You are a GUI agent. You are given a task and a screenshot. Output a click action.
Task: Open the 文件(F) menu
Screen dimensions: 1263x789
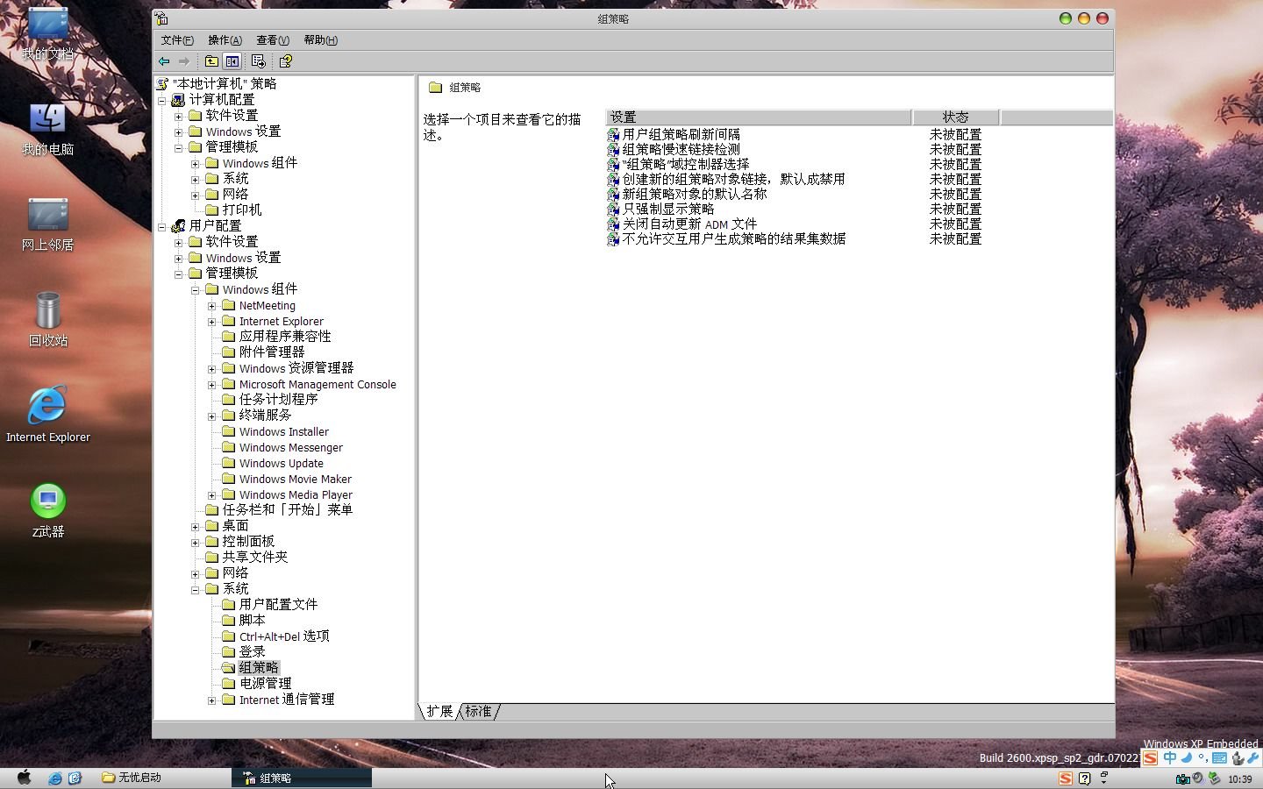click(177, 40)
